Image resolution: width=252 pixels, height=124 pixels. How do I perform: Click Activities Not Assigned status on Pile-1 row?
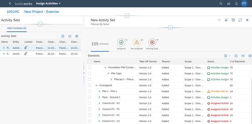click(x=219, y=91)
